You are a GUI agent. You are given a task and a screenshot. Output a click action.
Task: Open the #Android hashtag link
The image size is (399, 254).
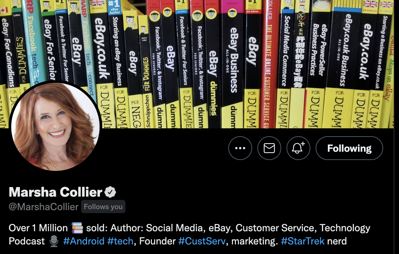[84, 241]
